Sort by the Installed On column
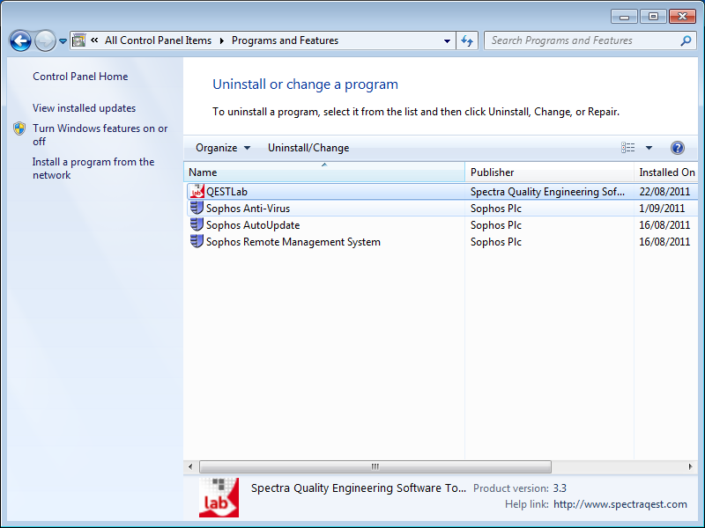This screenshot has width=705, height=528. click(x=667, y=172)
